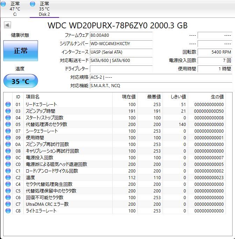Click the 項目名 column header

(68, 97)
